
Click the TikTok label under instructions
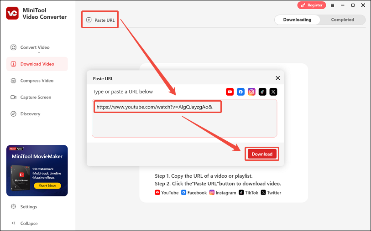(x=251, y=193)
